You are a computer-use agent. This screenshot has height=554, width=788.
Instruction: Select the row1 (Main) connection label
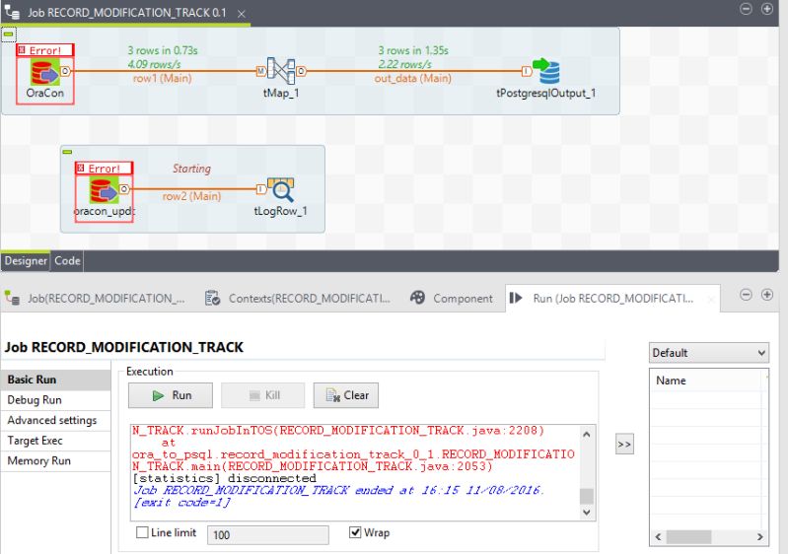pos(163,78)
